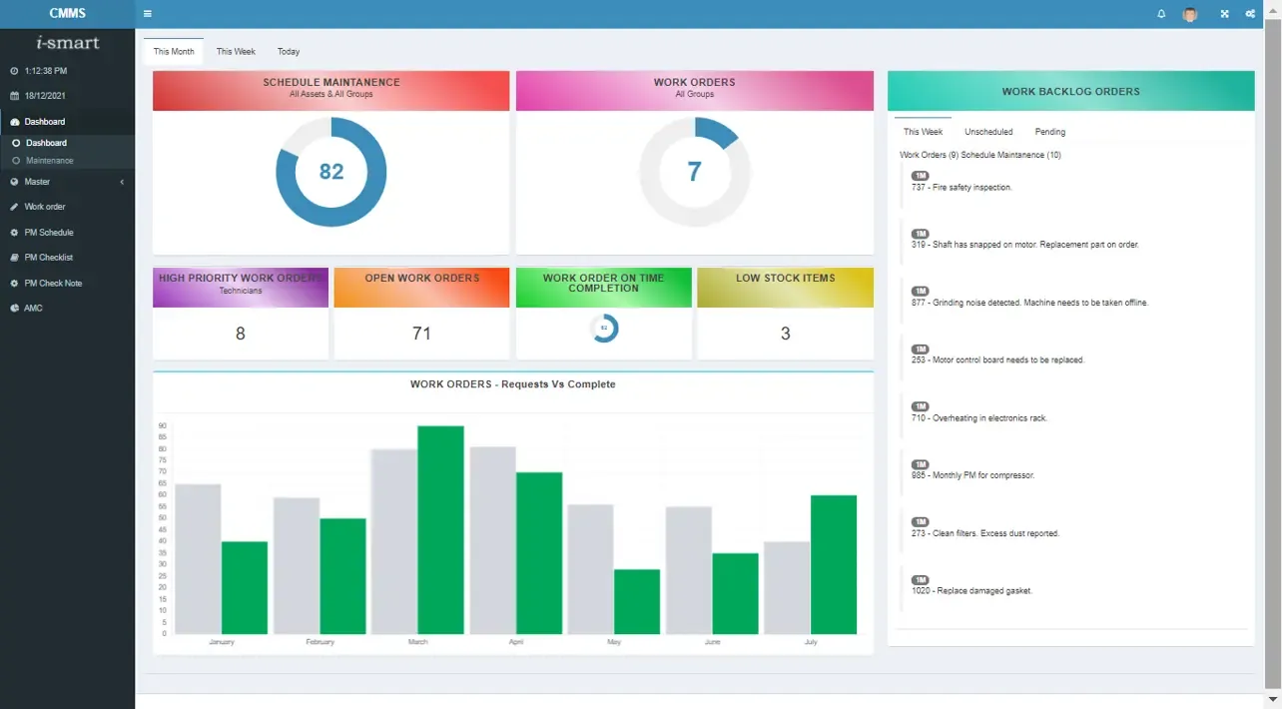Click the Work Orders donut chart 7
1282x709 pixels.
tap(694, 172)
